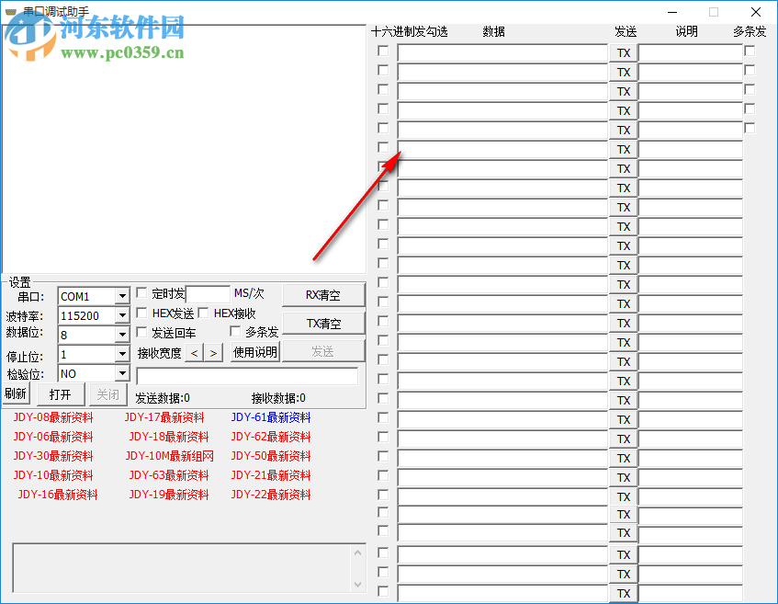Enable timed sending with 定时发 checkbox

(141, 294)
